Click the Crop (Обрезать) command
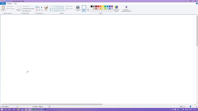This screenshot has height=111, width=198. coord(26,6)
